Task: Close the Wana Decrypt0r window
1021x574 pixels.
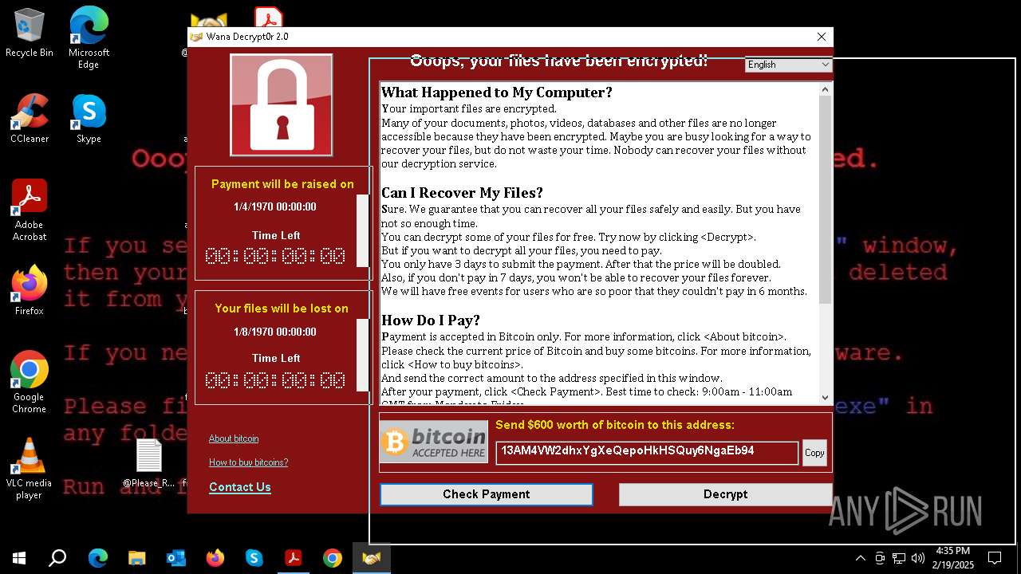Action: tap(822, 37)
